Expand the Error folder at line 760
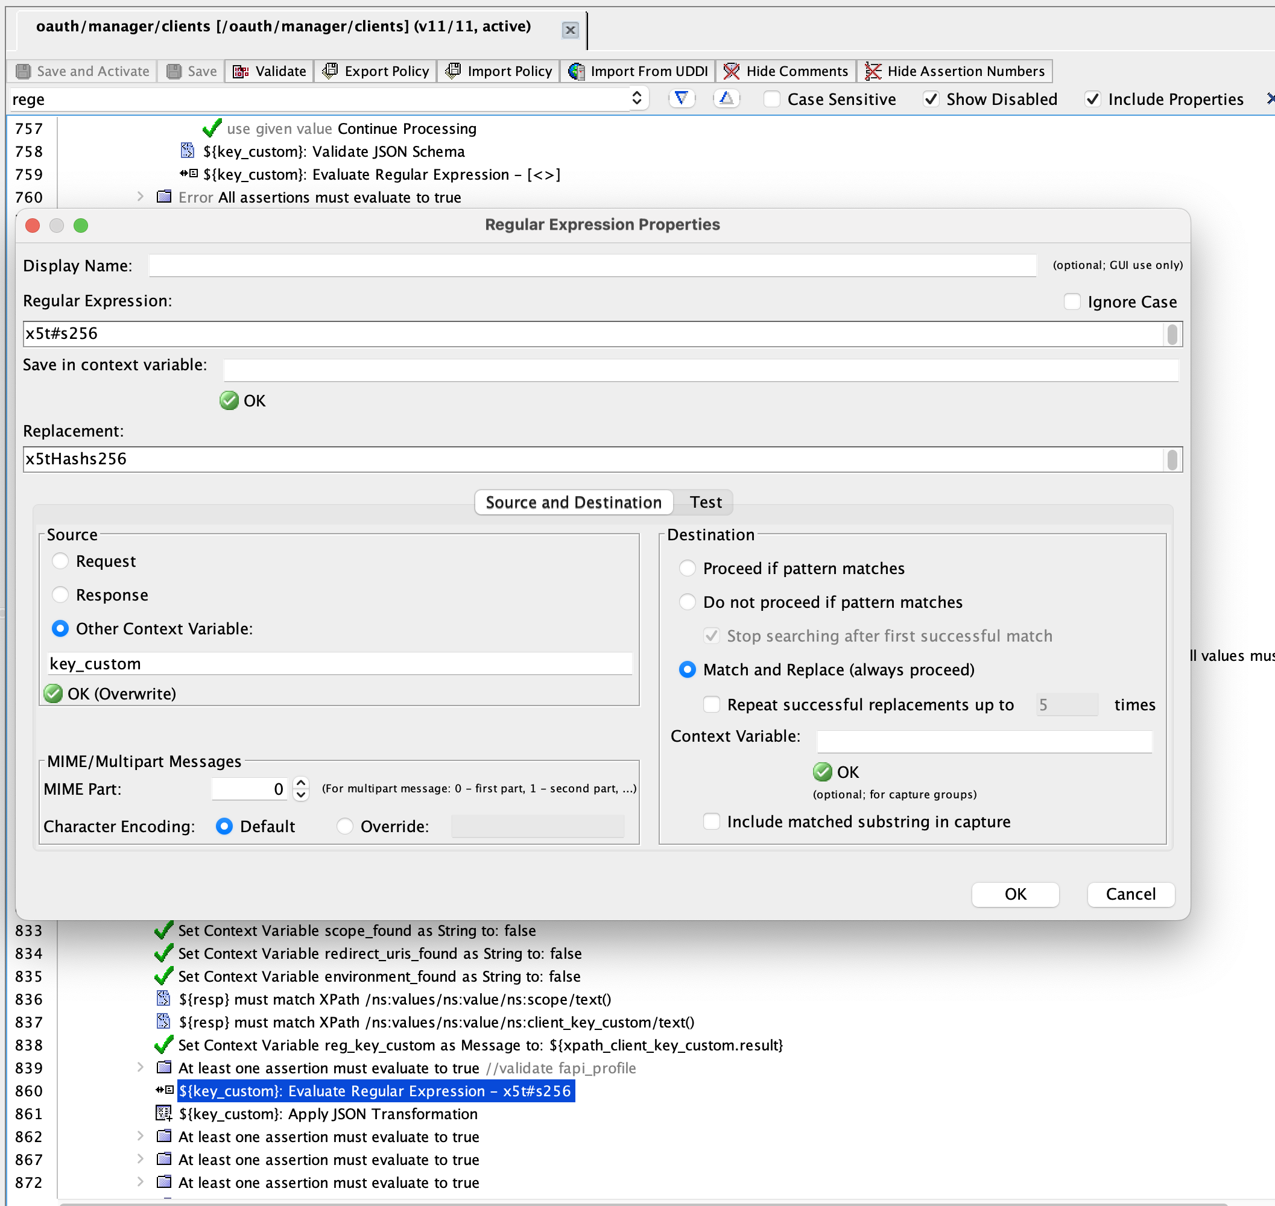This screenshot has width=1275, height=1206. coord(140,197)
